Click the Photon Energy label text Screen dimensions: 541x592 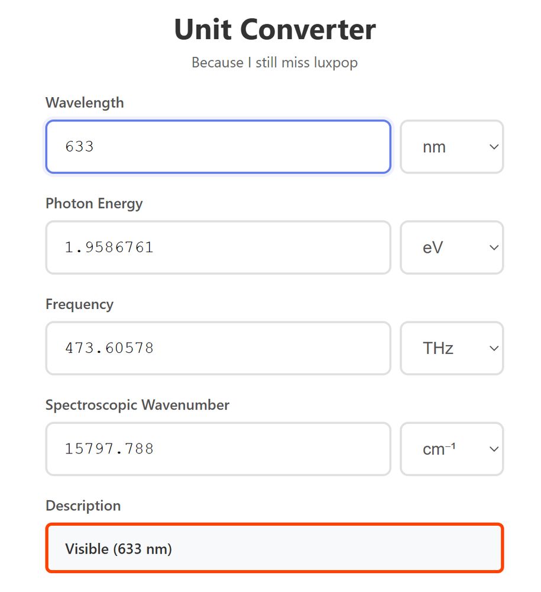click(94, 204)
